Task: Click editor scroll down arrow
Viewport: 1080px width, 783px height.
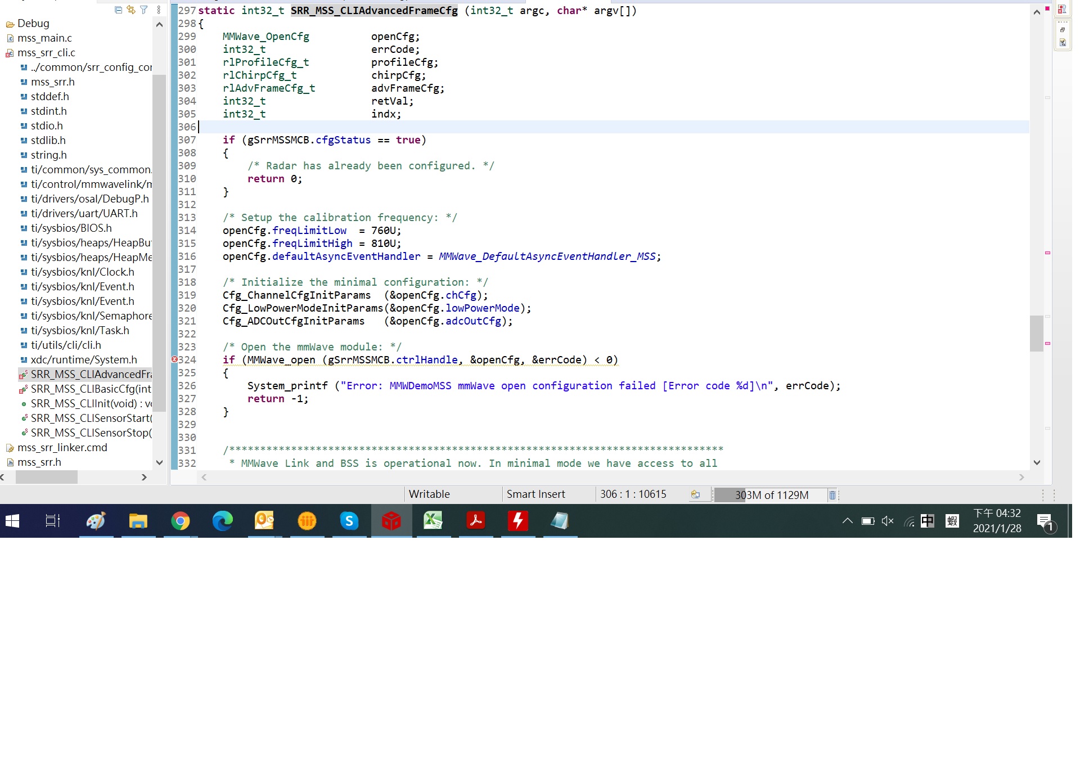Action: [x=1037, y=463]
